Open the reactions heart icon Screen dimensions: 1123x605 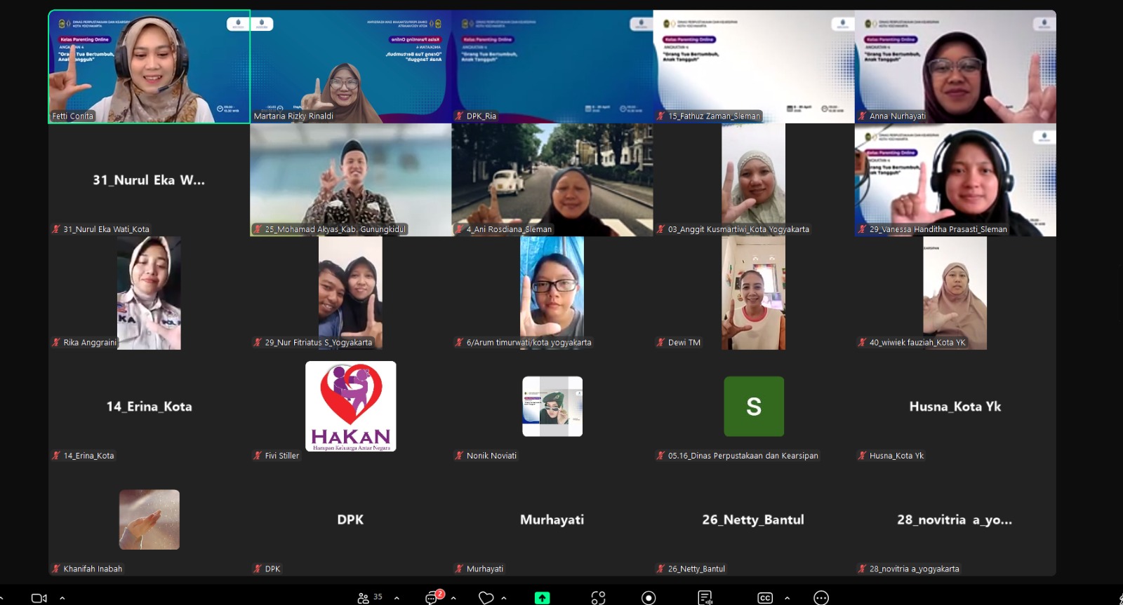point(486,598)
